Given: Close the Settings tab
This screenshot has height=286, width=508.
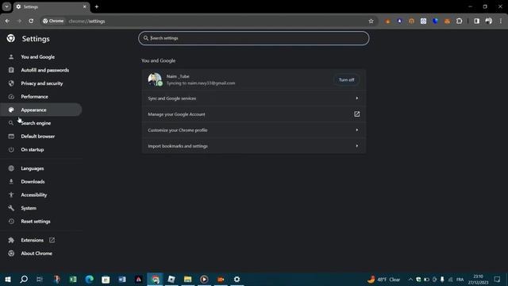Looking at the screenshot, I should click(x=85, y=6).
